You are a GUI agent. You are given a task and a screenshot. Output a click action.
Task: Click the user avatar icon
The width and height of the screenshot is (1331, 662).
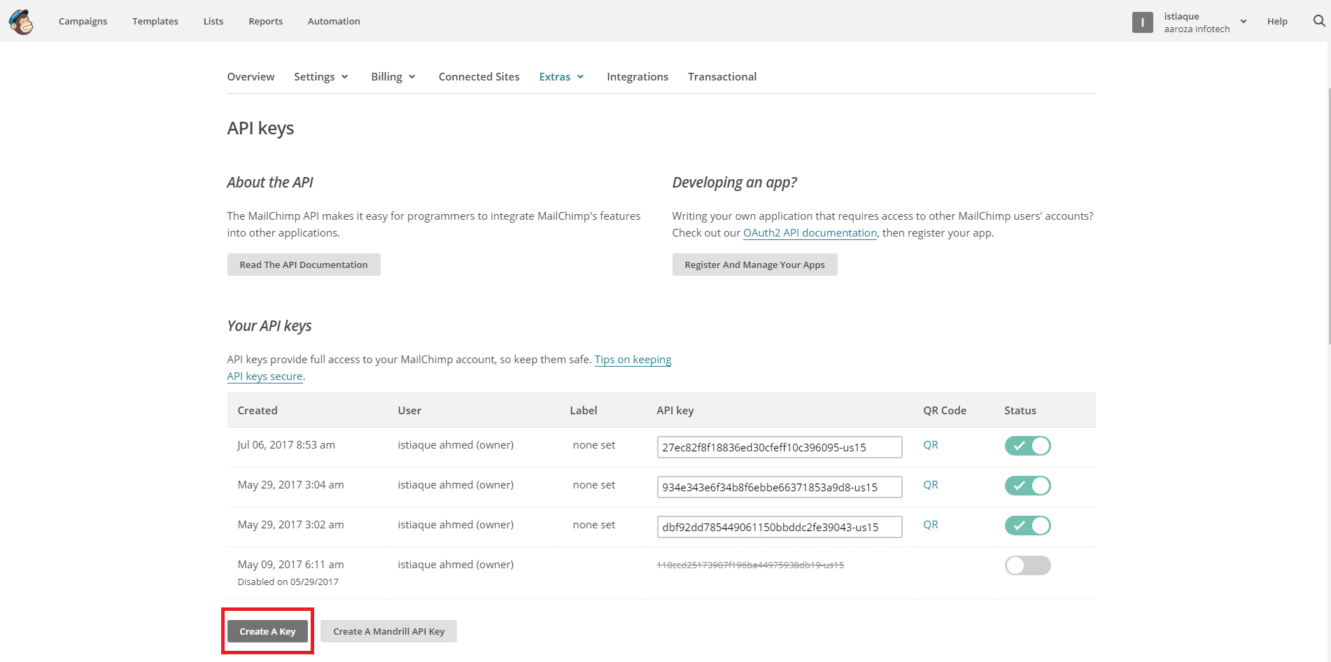1142,22
